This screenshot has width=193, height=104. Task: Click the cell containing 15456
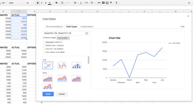click(19, 28)
